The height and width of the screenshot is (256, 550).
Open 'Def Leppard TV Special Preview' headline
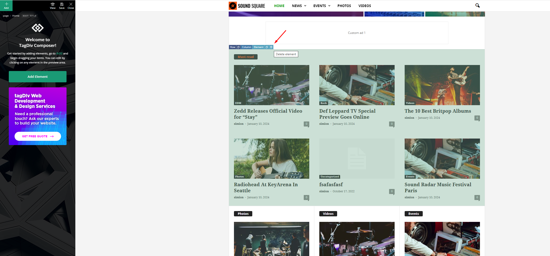tap(347, 114)
